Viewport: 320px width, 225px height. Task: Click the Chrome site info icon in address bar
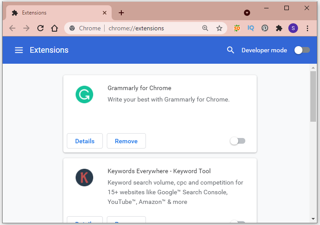(72, 28)
